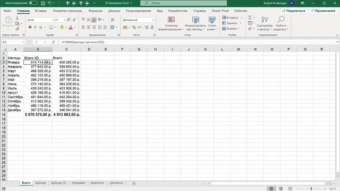Click the text orientation icon
Viewport: 340px width, 191px height.
click(x=100, y=20)
